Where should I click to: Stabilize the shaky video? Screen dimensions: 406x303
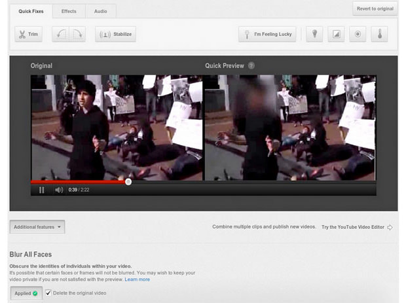(115, 34)
